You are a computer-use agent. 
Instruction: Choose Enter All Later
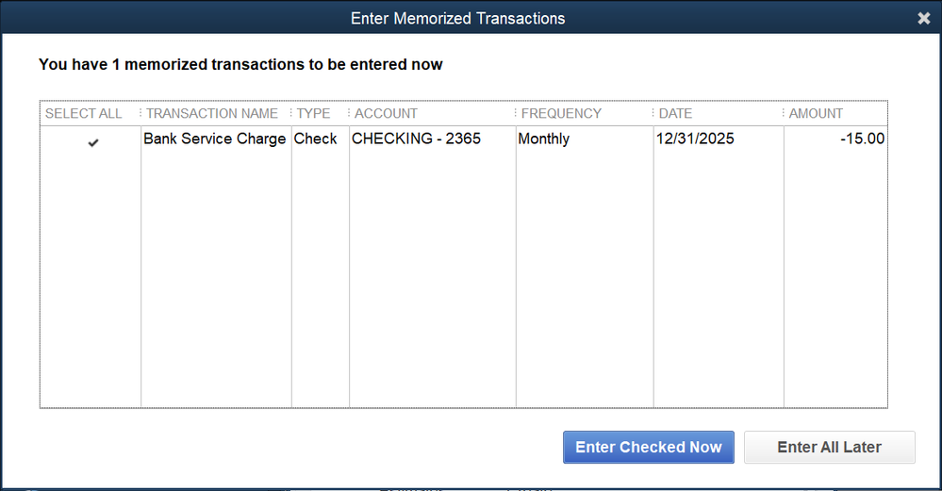829,448
